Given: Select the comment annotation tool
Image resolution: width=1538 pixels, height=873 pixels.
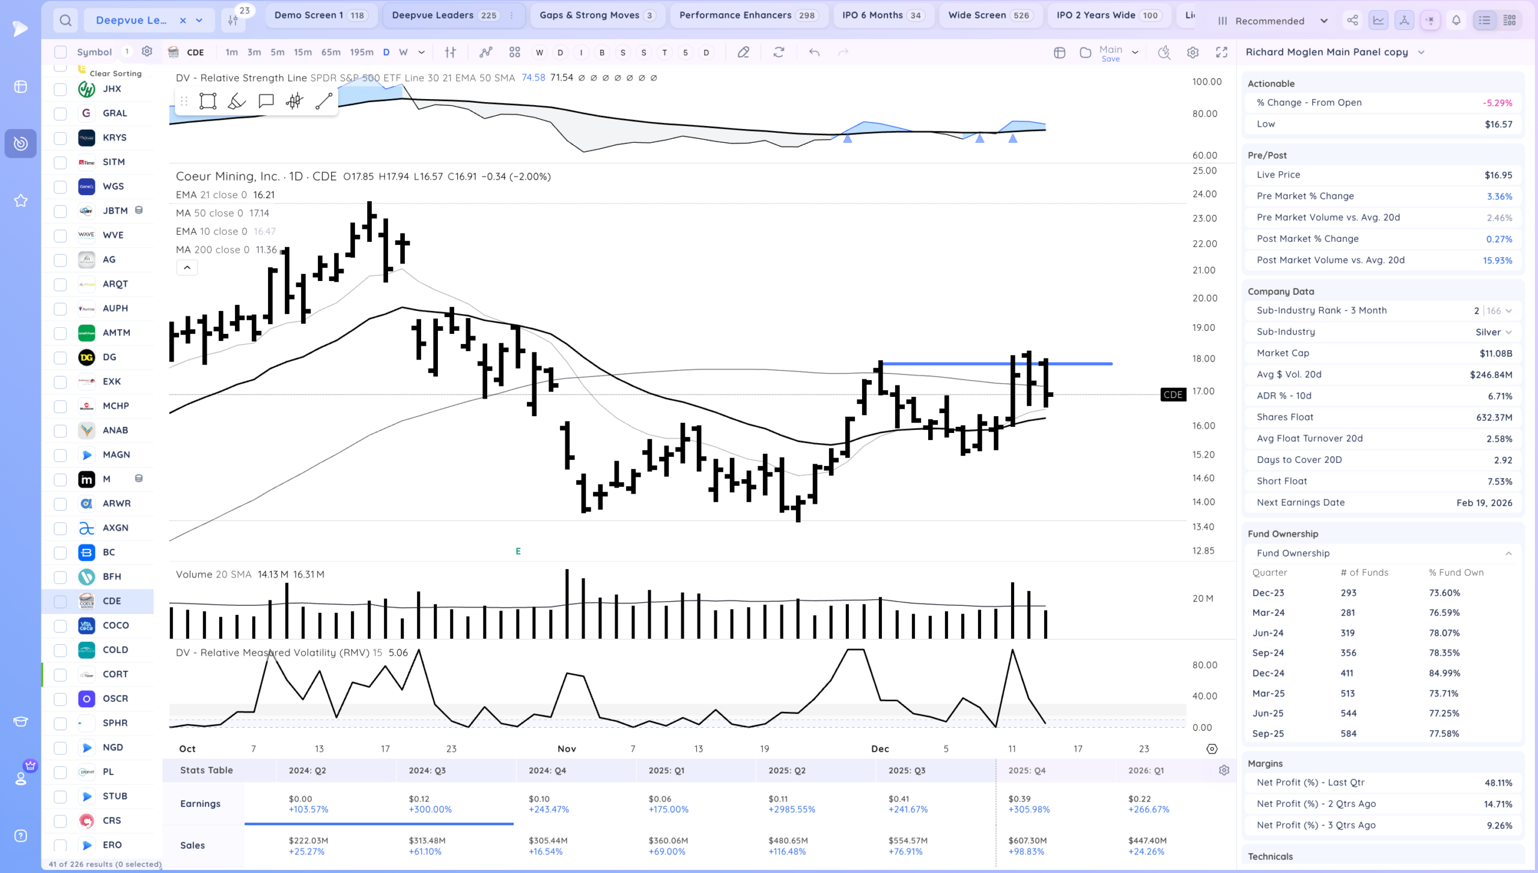Looking at the screenshot, I should 266,101.
